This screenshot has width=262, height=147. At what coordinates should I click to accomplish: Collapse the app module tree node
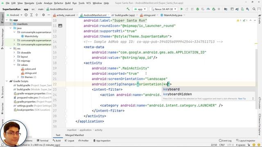pyautogui.click(x=7, y=20)
